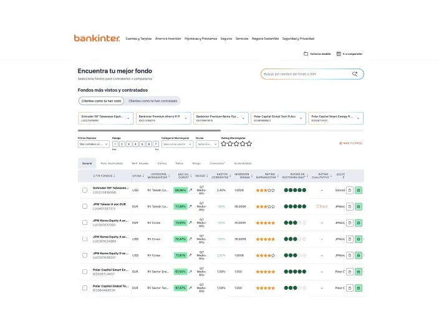The image size is (439, 329).
Task: Click green contract icon for JPM Korea Equity 72,47% row
Action: pos(359,239)
